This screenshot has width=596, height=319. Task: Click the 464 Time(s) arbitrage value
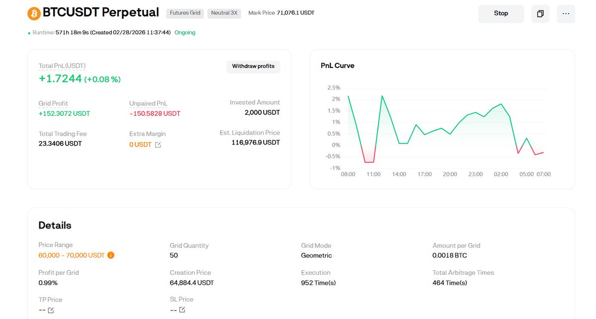pyautogui.click(x=449, y=283)
